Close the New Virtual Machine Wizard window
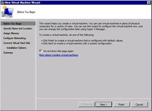Screen dimensions: 152x111 coord(149,2)
